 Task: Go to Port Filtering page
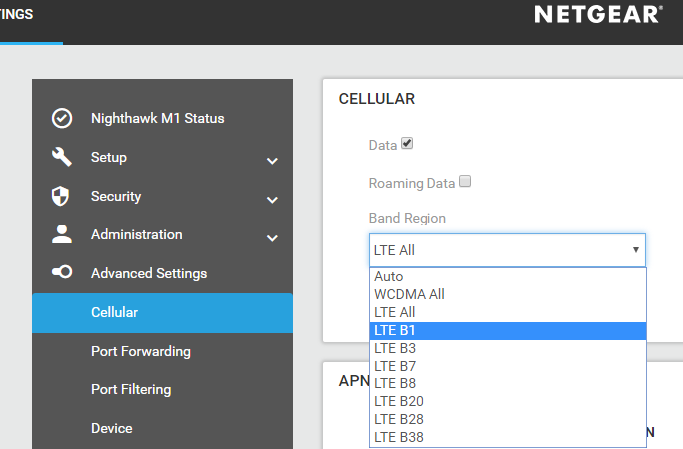click(131, 389)
